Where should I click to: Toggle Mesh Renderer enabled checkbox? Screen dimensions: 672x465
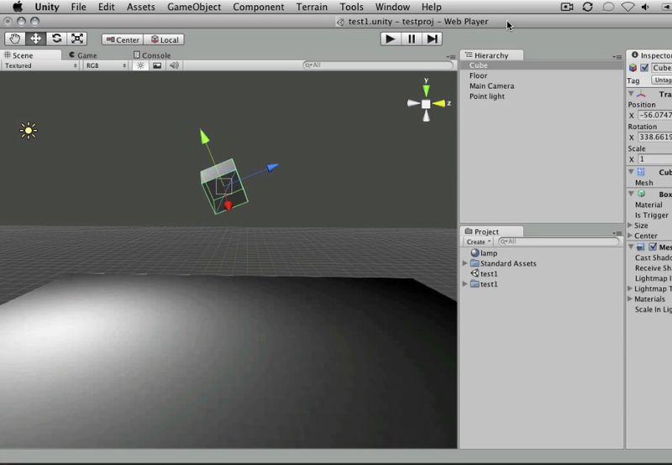pos(653,247)
